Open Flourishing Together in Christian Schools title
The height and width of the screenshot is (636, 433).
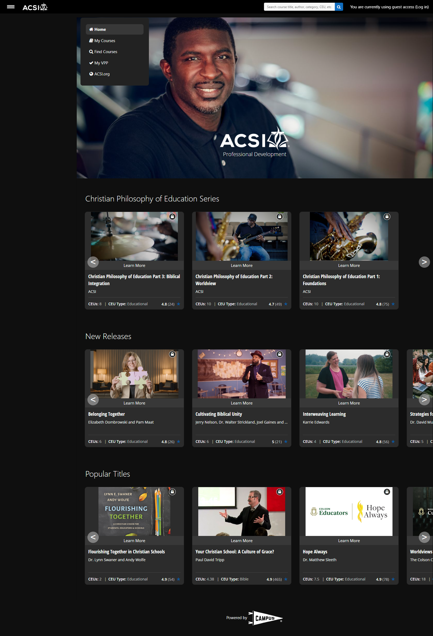pos(126,552)
